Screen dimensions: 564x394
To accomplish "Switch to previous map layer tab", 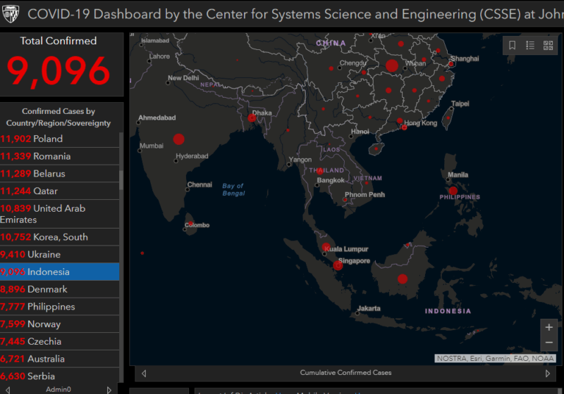I will click(144, 373).
